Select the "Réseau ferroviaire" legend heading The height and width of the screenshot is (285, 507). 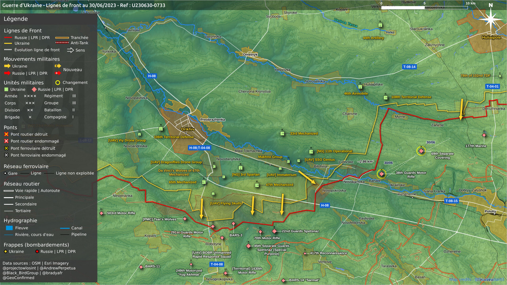pos(26,167)
